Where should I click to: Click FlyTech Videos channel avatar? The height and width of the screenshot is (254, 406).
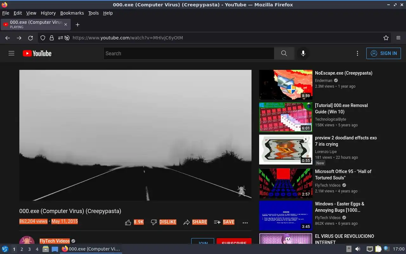(27, 240)
